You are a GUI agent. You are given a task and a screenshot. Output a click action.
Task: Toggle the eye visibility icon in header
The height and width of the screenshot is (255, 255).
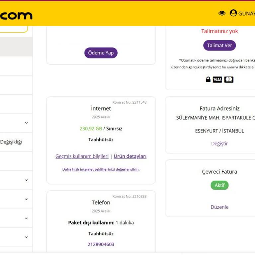click(222, 13)
